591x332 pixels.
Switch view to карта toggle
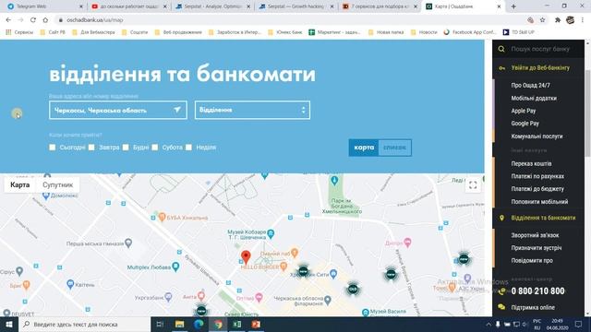click(x=364, y=148)
